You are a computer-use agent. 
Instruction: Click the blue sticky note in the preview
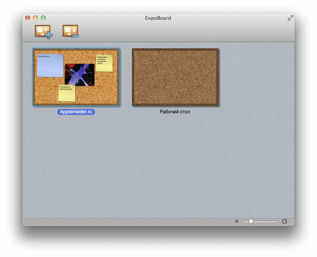(x=50, y=65)
